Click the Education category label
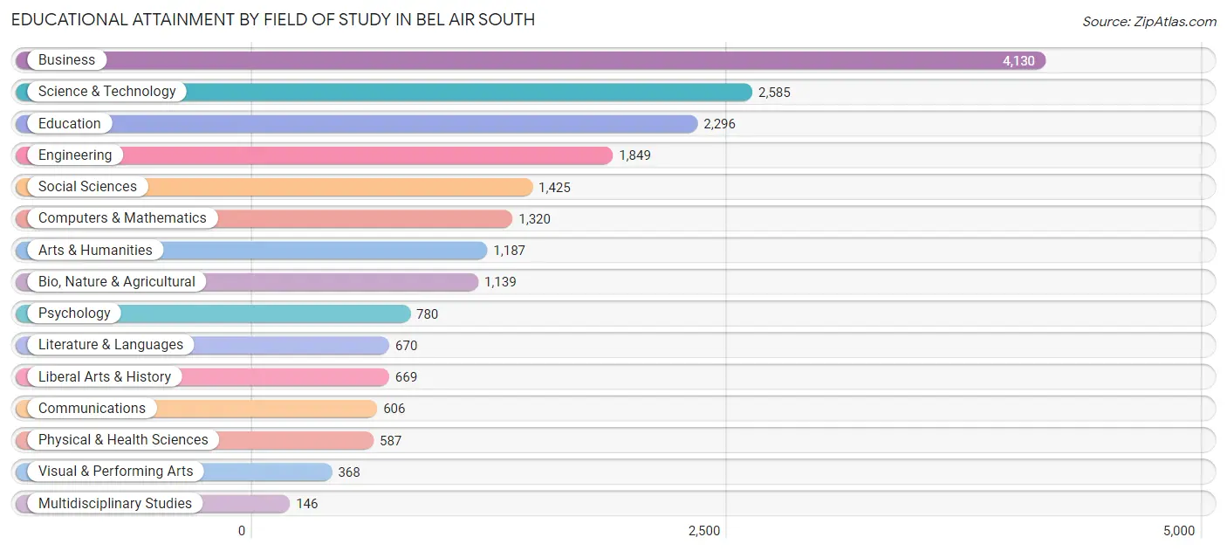The width and height of the screenshot is (1227, 551). point(70,124)
